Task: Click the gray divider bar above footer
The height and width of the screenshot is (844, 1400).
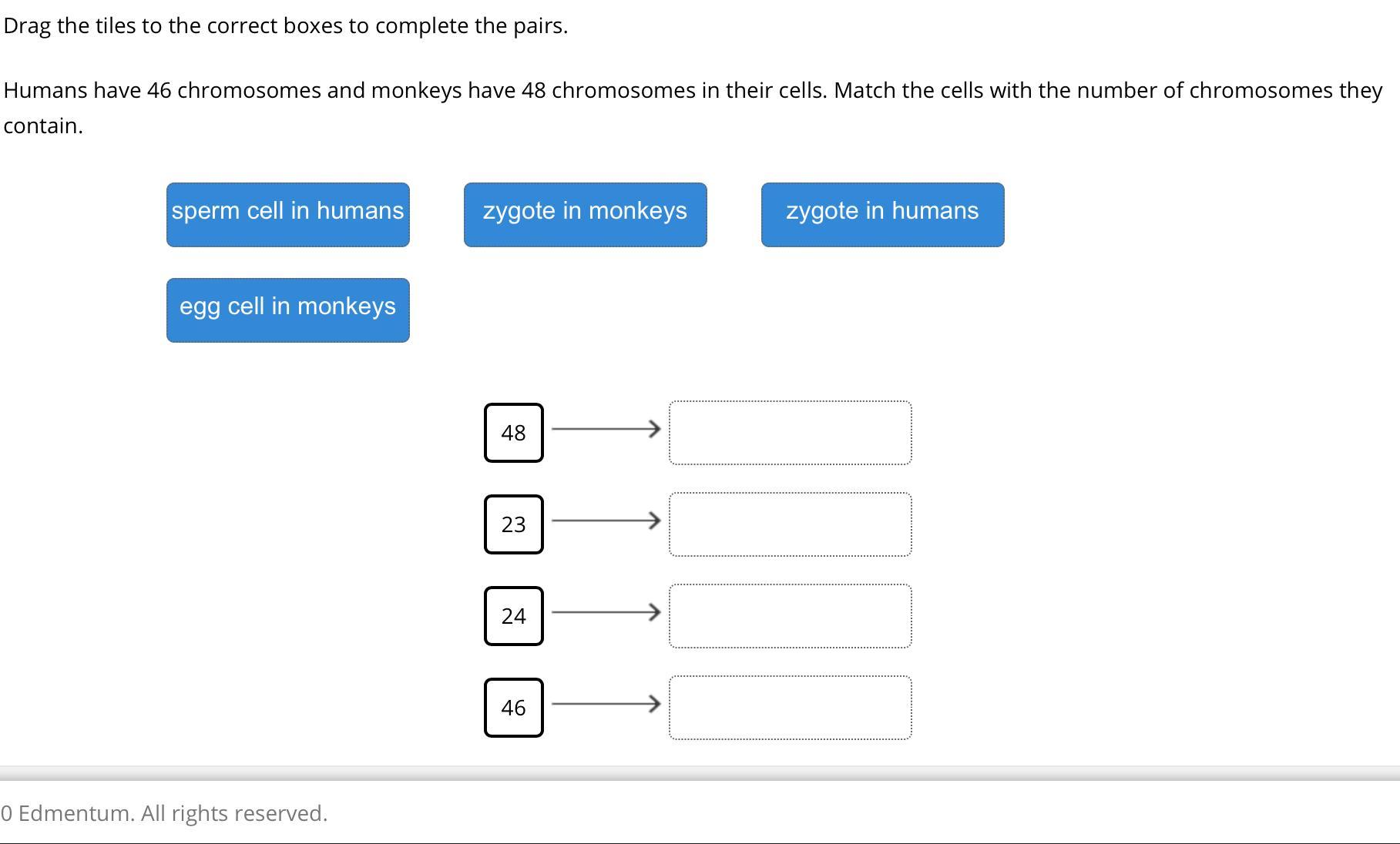Action: pos(700,773)
